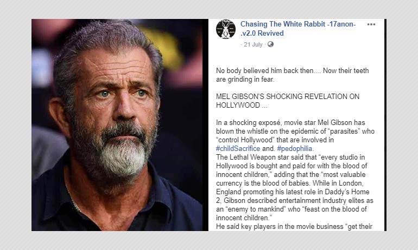418x250 pixels.
Task: Open the 'Chasing The White Rabbit' page link
Action: (297, 24)
